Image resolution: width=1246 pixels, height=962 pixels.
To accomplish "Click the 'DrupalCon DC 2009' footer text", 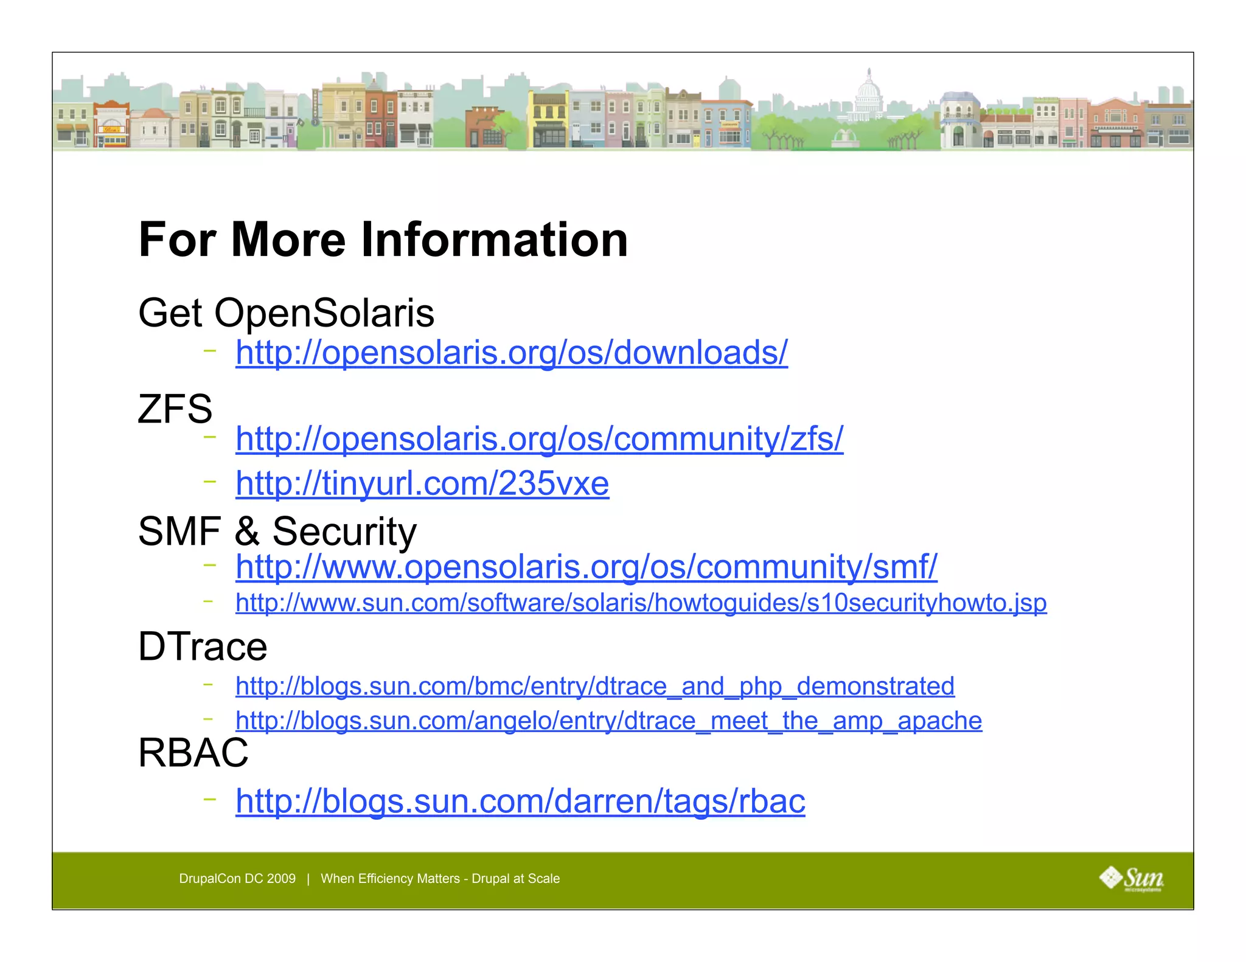I will point(237,879).
